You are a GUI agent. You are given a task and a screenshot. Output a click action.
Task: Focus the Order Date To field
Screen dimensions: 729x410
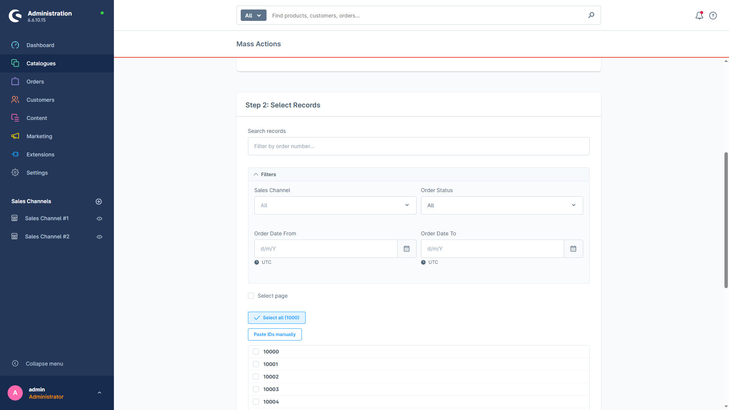492,249
